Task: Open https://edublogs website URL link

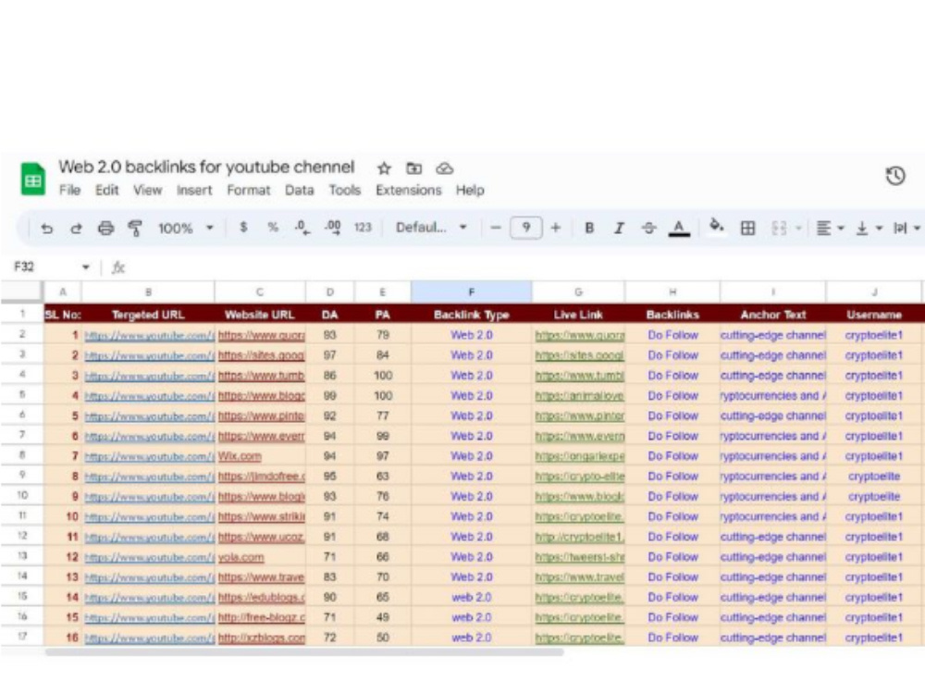Action: [x=262, y=597]
